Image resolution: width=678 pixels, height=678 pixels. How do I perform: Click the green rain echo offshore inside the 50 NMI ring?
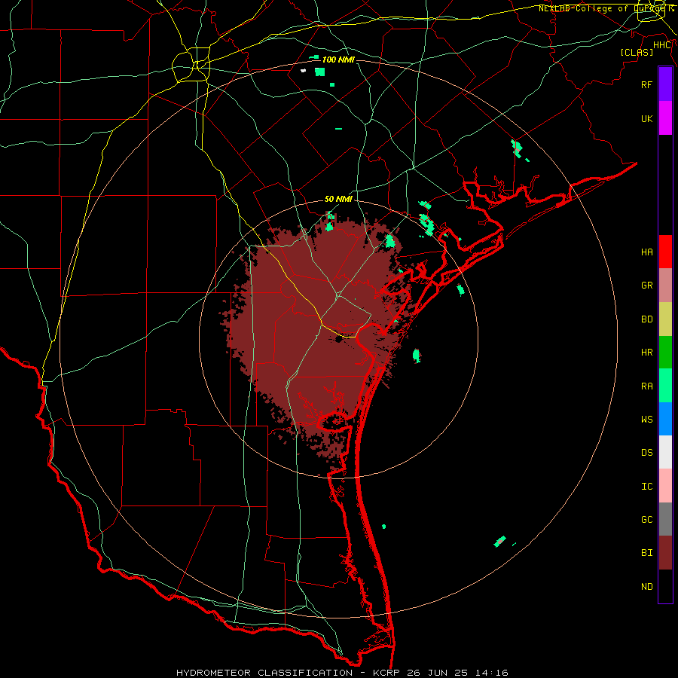pos(417,356)
